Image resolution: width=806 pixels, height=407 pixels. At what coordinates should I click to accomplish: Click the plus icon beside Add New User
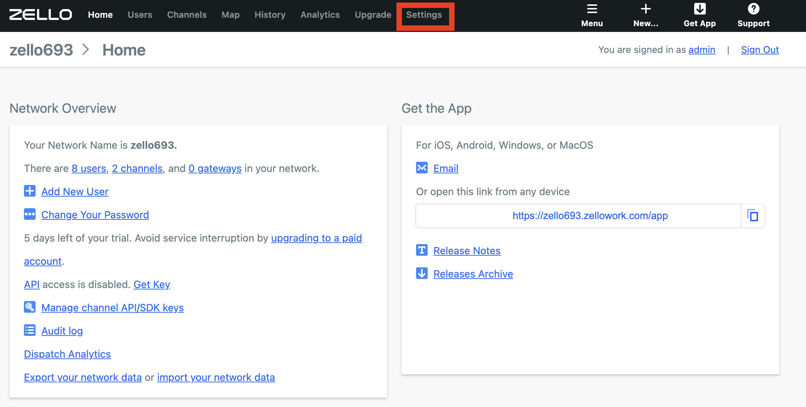pyautogui.click(x=30, y=191)
